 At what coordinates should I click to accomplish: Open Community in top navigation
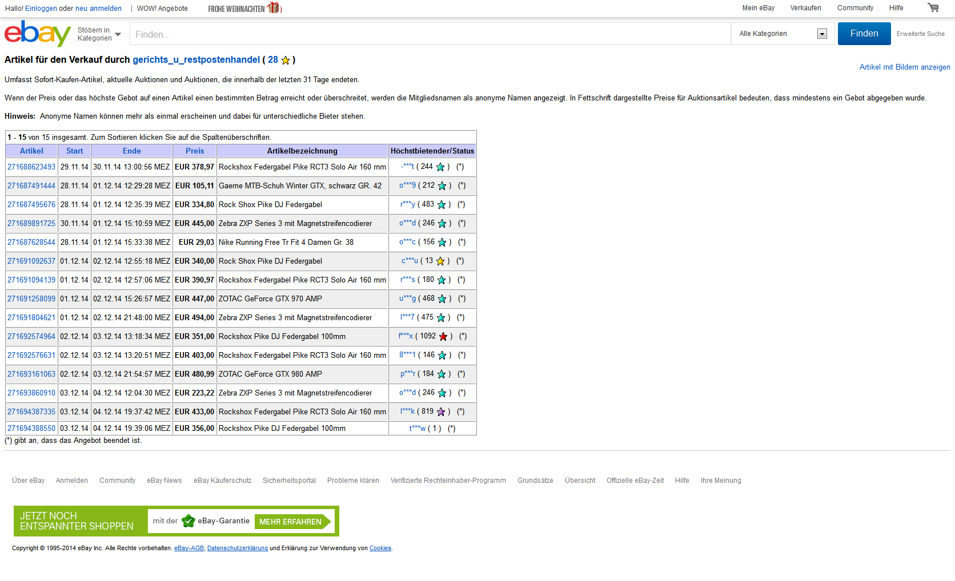[x=855, y=8]
